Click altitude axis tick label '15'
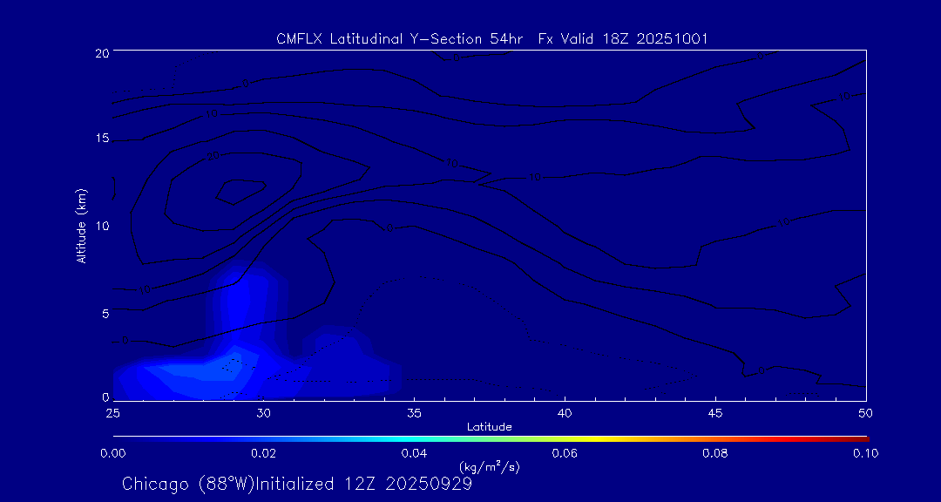The height and width of the screenshot is (502, 941). (102, 139)
